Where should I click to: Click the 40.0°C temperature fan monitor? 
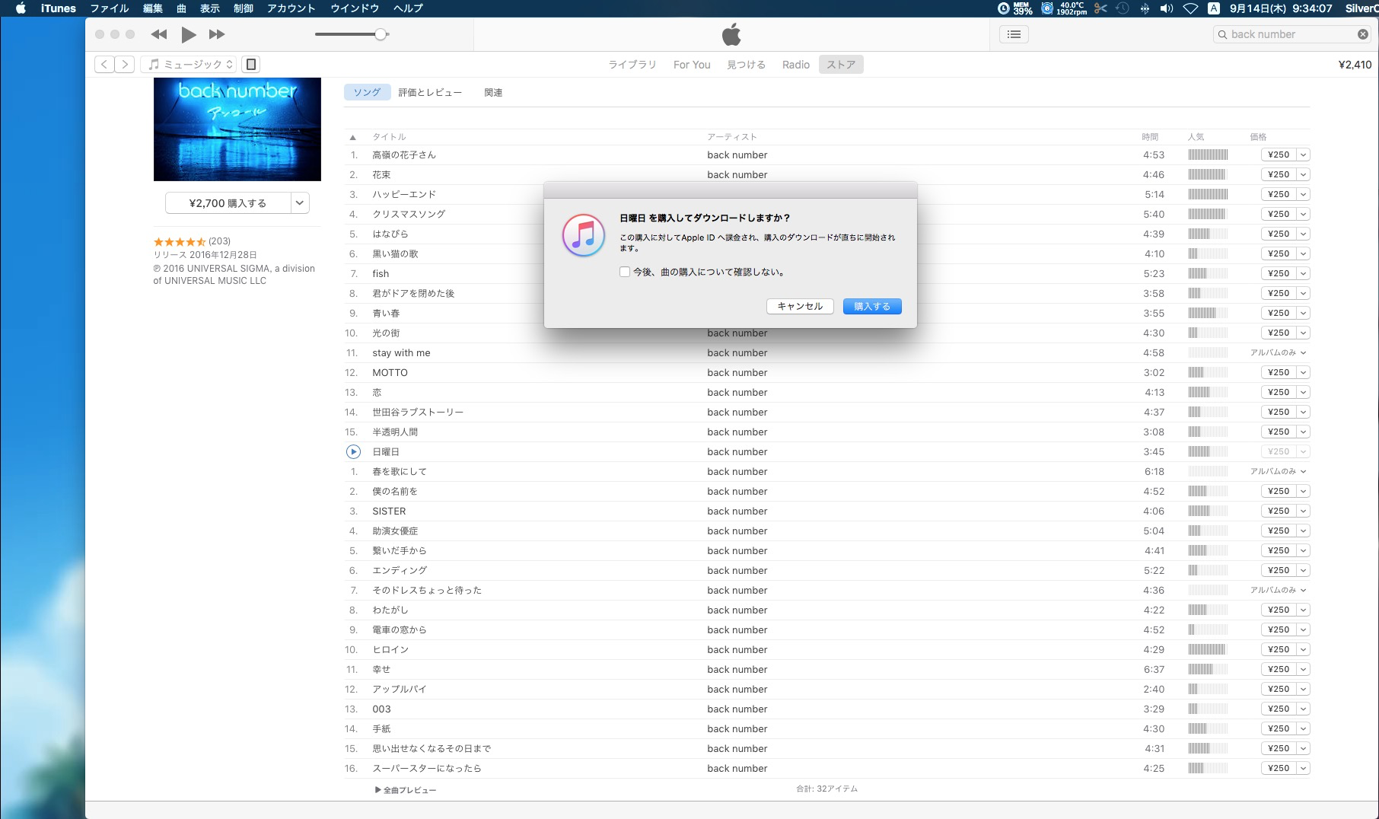pyautogui.click(x=1064, y=8)
